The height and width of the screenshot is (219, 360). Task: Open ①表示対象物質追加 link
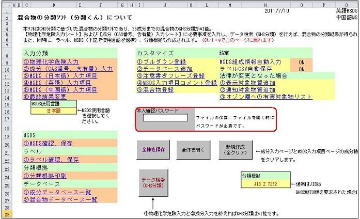click(247, 83)
